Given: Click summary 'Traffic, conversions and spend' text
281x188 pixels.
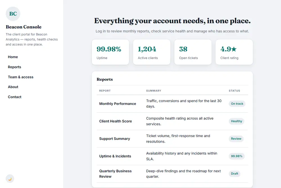Looking at the screenshot, I should click(184, 104).
